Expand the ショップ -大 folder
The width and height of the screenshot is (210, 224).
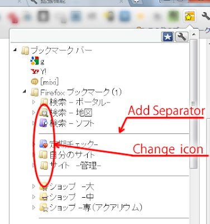click(x=34, y=186)
